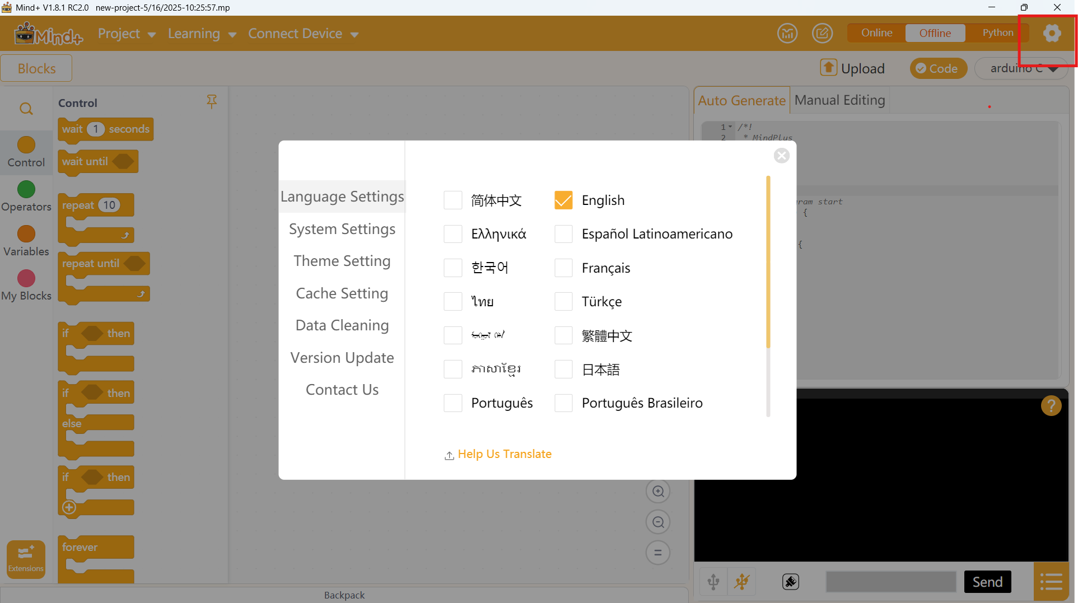Click the plus icon on if-then block
1078x603 pixels.
69,507
